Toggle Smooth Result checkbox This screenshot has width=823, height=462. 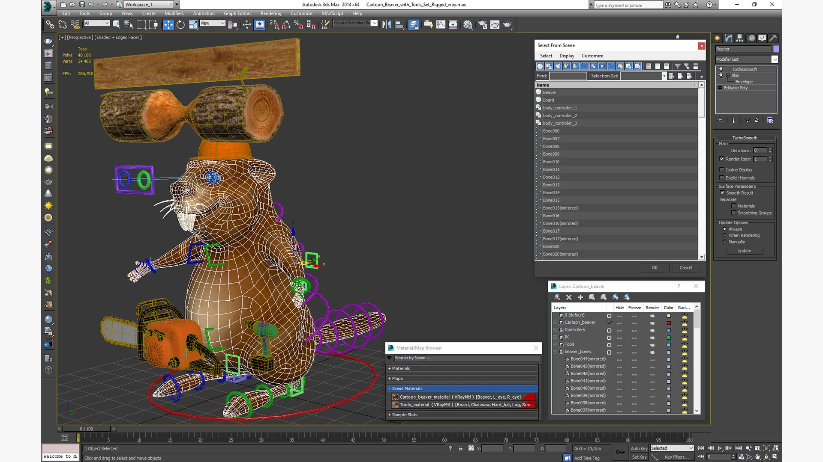(722, 192)
